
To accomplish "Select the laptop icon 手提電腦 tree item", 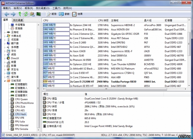I will (x=12, y=25).
